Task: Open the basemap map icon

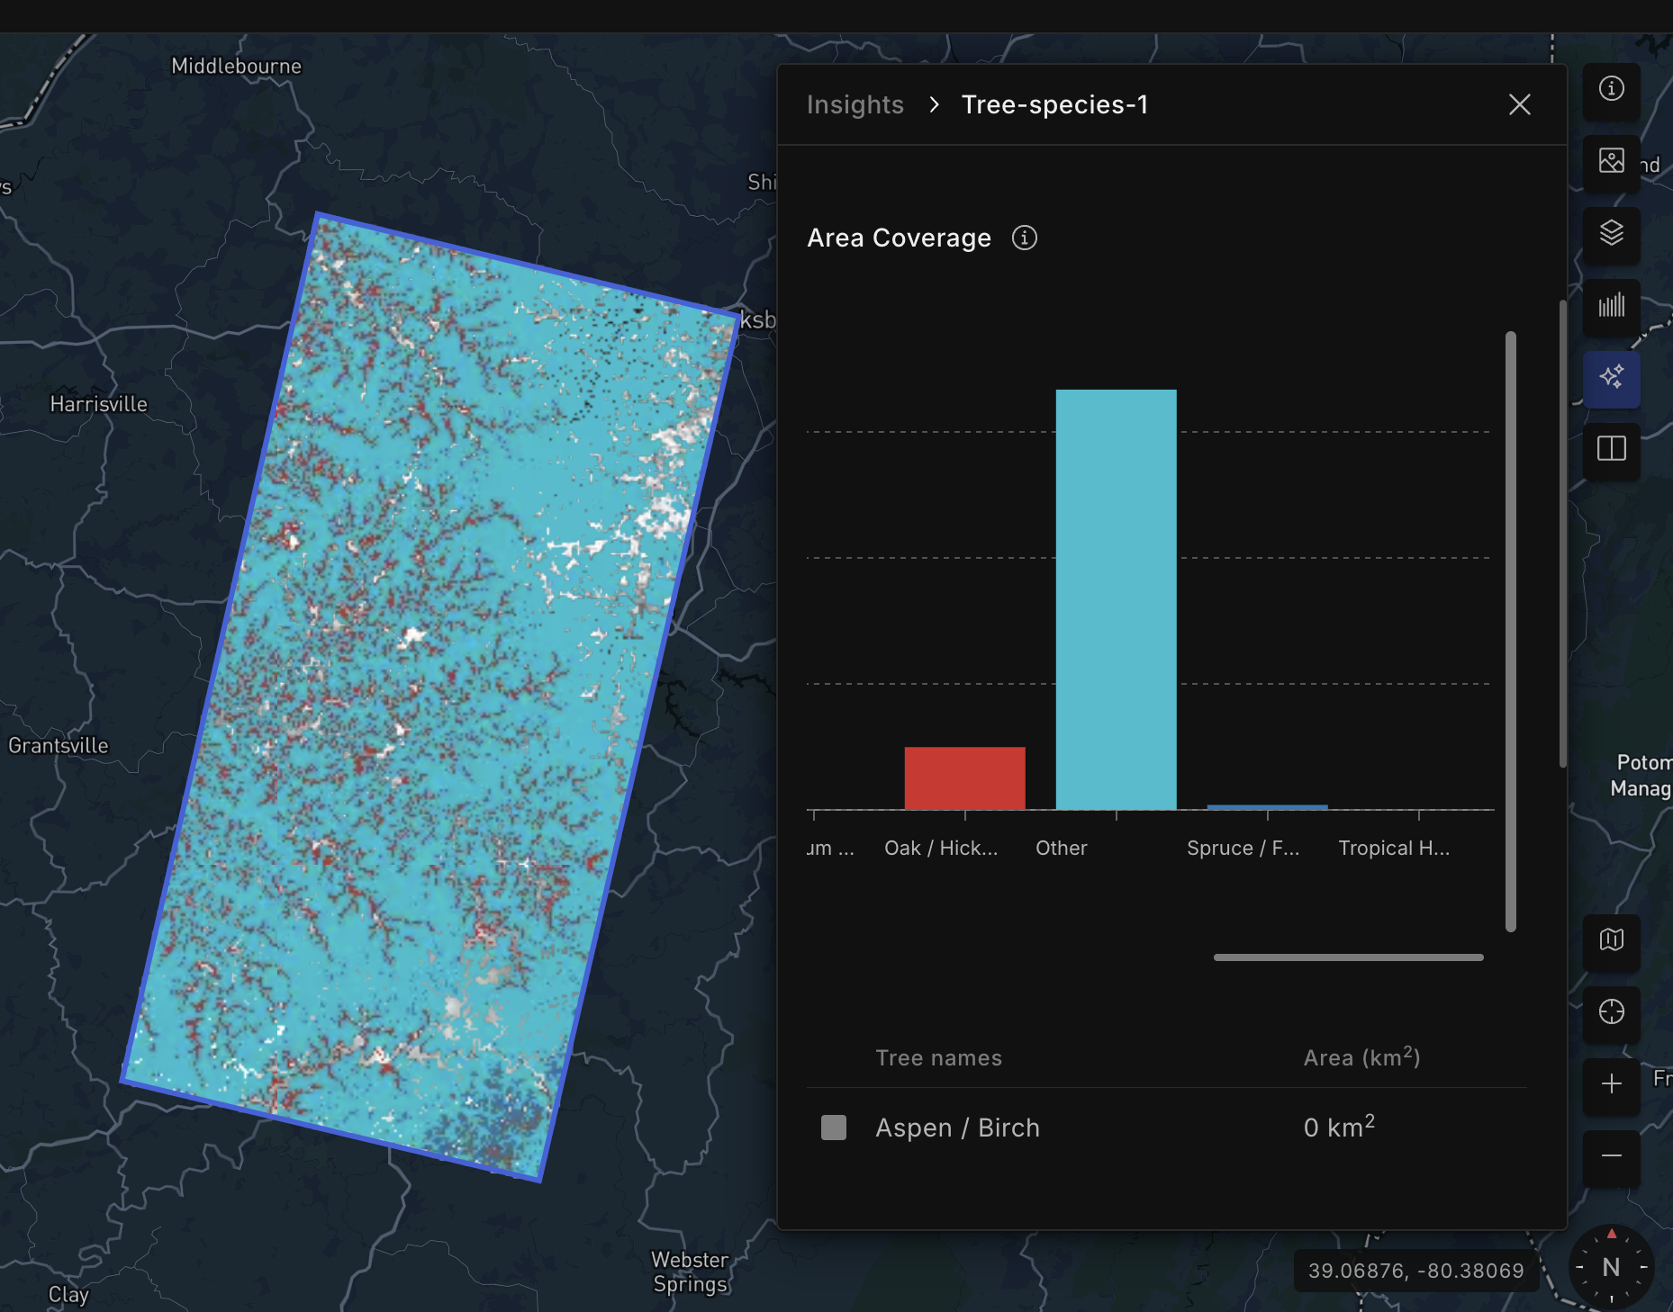Action: pos(1611,940)
